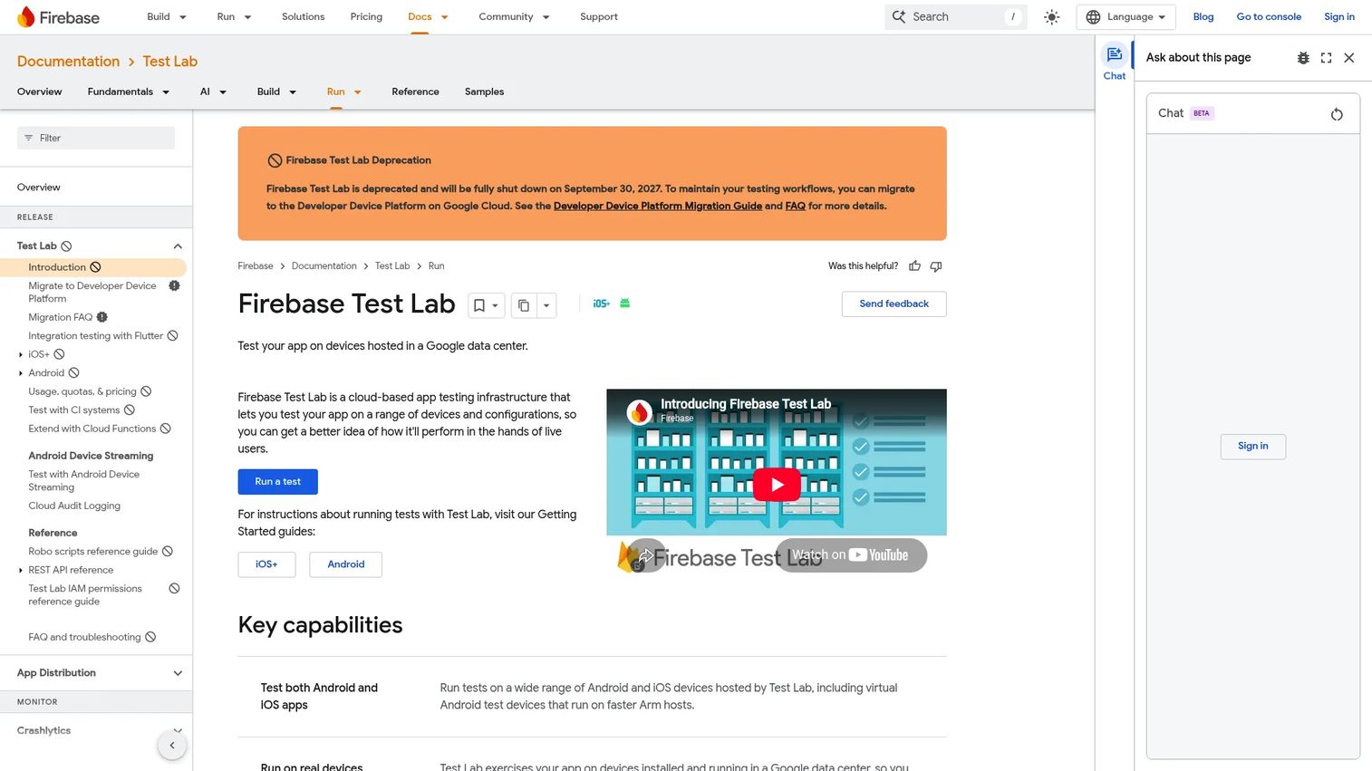
Task: Click the thumbs down icon
Action: click(936, 266)
